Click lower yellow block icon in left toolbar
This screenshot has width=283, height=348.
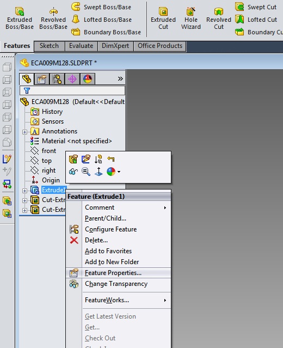click(7, 213)
